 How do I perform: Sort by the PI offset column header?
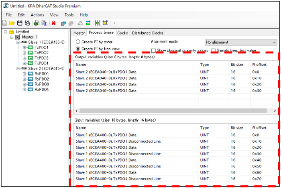click(259, 65)
